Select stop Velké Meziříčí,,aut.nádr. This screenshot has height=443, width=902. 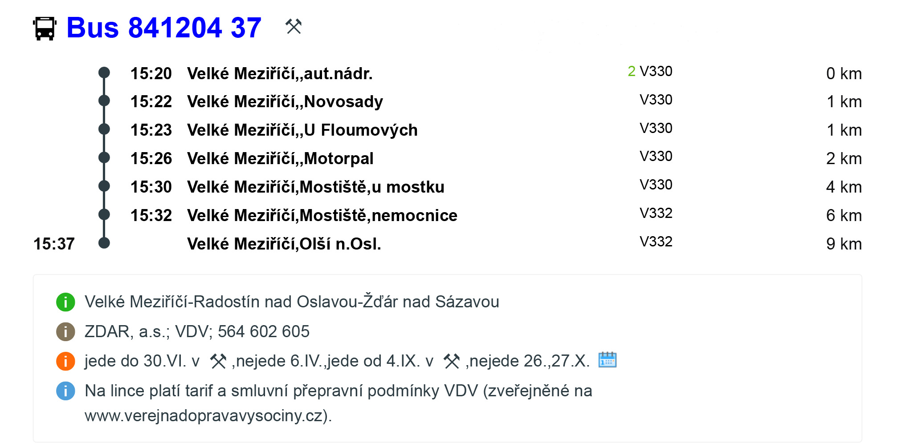[x=280, y=74]
